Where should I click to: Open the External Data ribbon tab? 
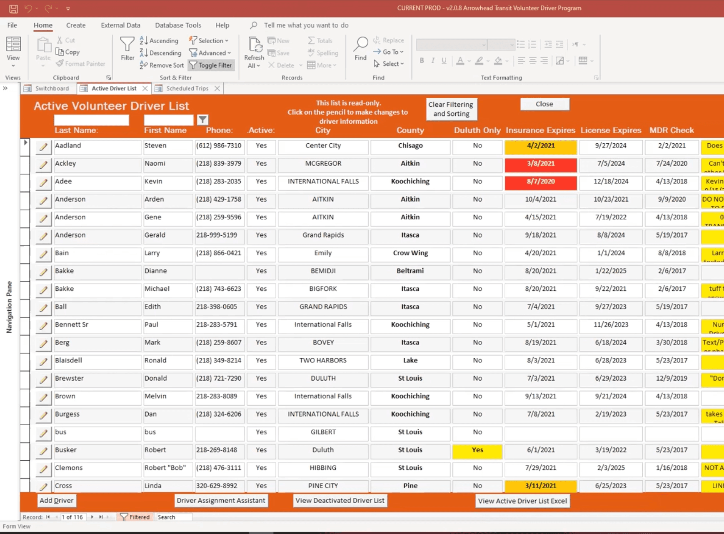click(120, 25)
